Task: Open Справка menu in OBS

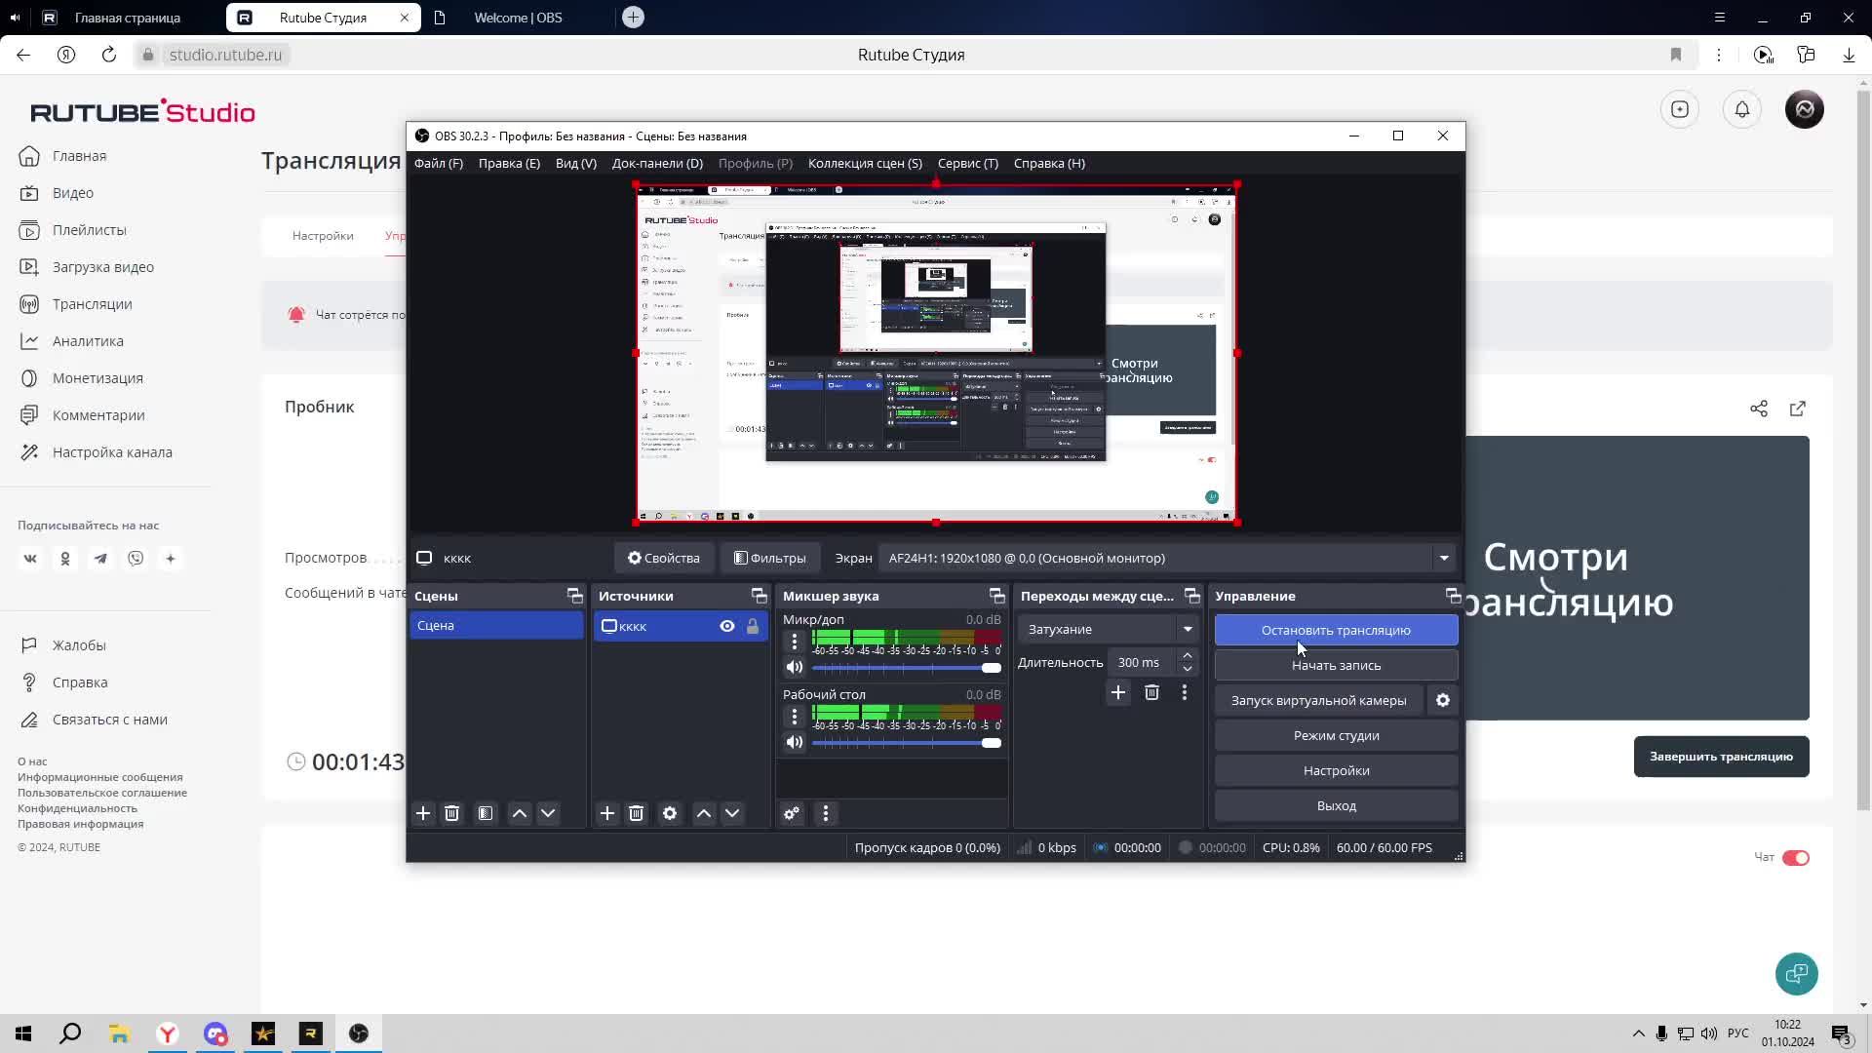Action: pyautogui.click(x=1049, y=163)
